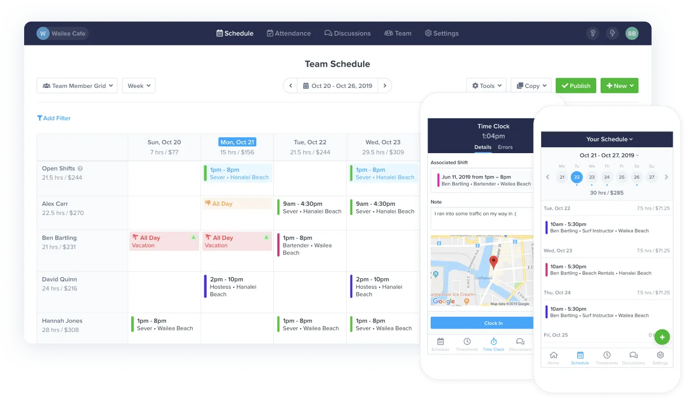Open the New dropdown button

pos(619,86)
